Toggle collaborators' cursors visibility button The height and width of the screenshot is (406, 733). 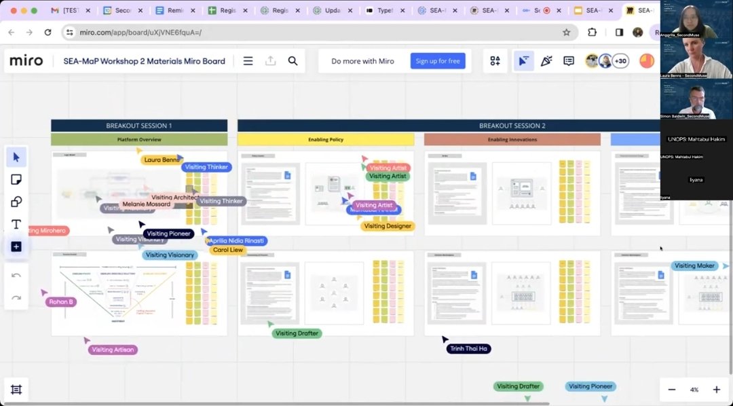click(x=523, y=61)
